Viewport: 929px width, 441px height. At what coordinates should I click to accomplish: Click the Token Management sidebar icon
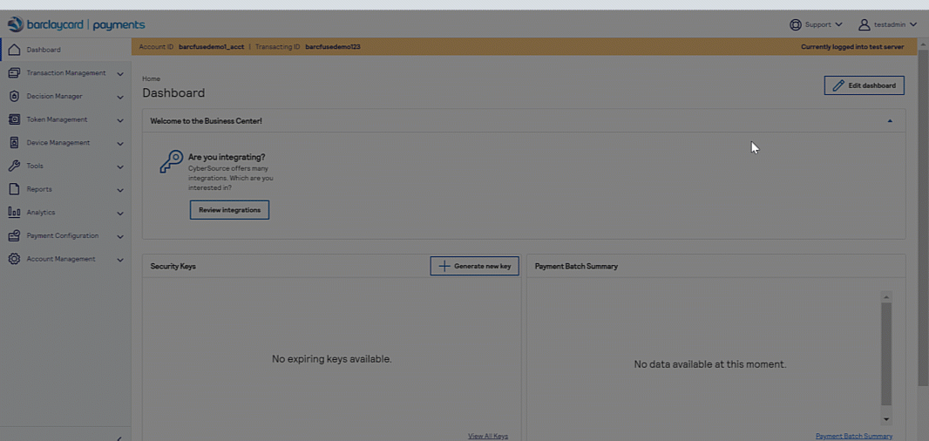pyautogui.click(x=13, y=119)
